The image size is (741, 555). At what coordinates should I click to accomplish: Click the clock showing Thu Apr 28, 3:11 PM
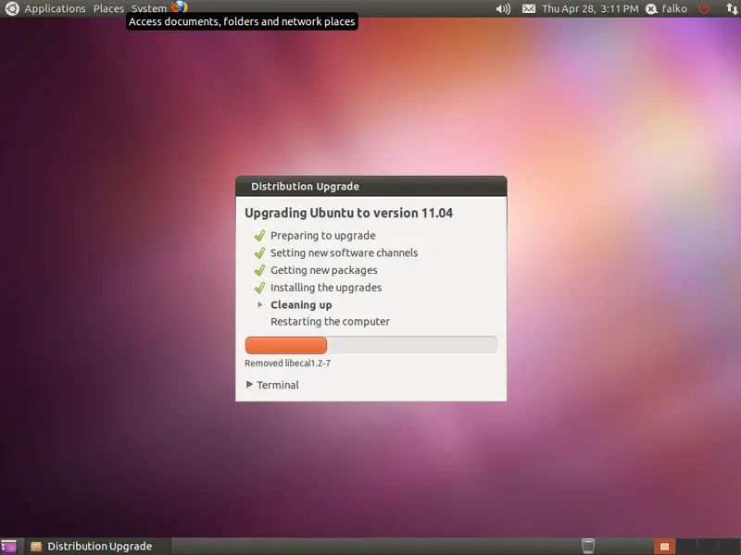(590, 8)
